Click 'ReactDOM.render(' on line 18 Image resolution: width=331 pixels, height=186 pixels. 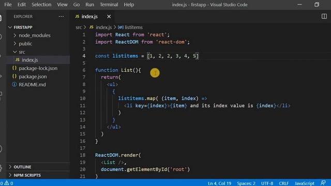coord(118,155)
